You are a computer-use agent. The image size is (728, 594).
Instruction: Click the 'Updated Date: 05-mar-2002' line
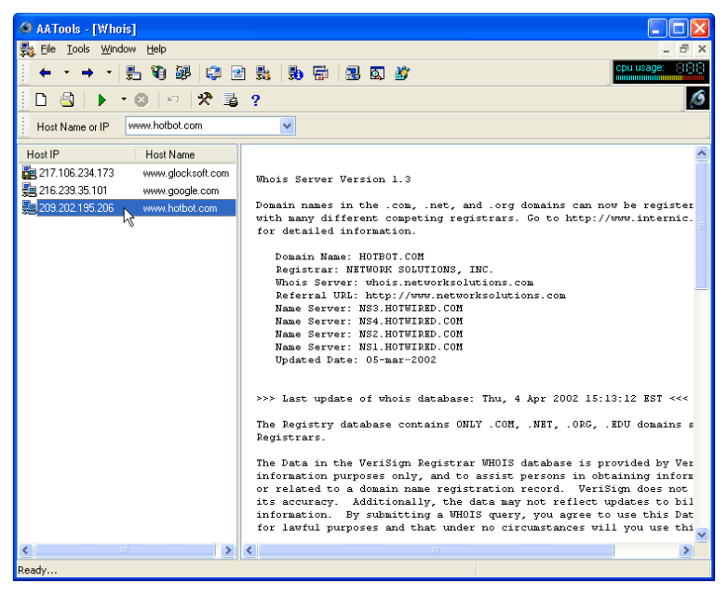pos(356,360)
